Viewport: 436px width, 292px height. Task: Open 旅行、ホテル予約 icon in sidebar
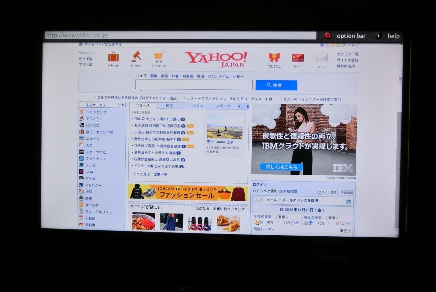tap(81, 132)
